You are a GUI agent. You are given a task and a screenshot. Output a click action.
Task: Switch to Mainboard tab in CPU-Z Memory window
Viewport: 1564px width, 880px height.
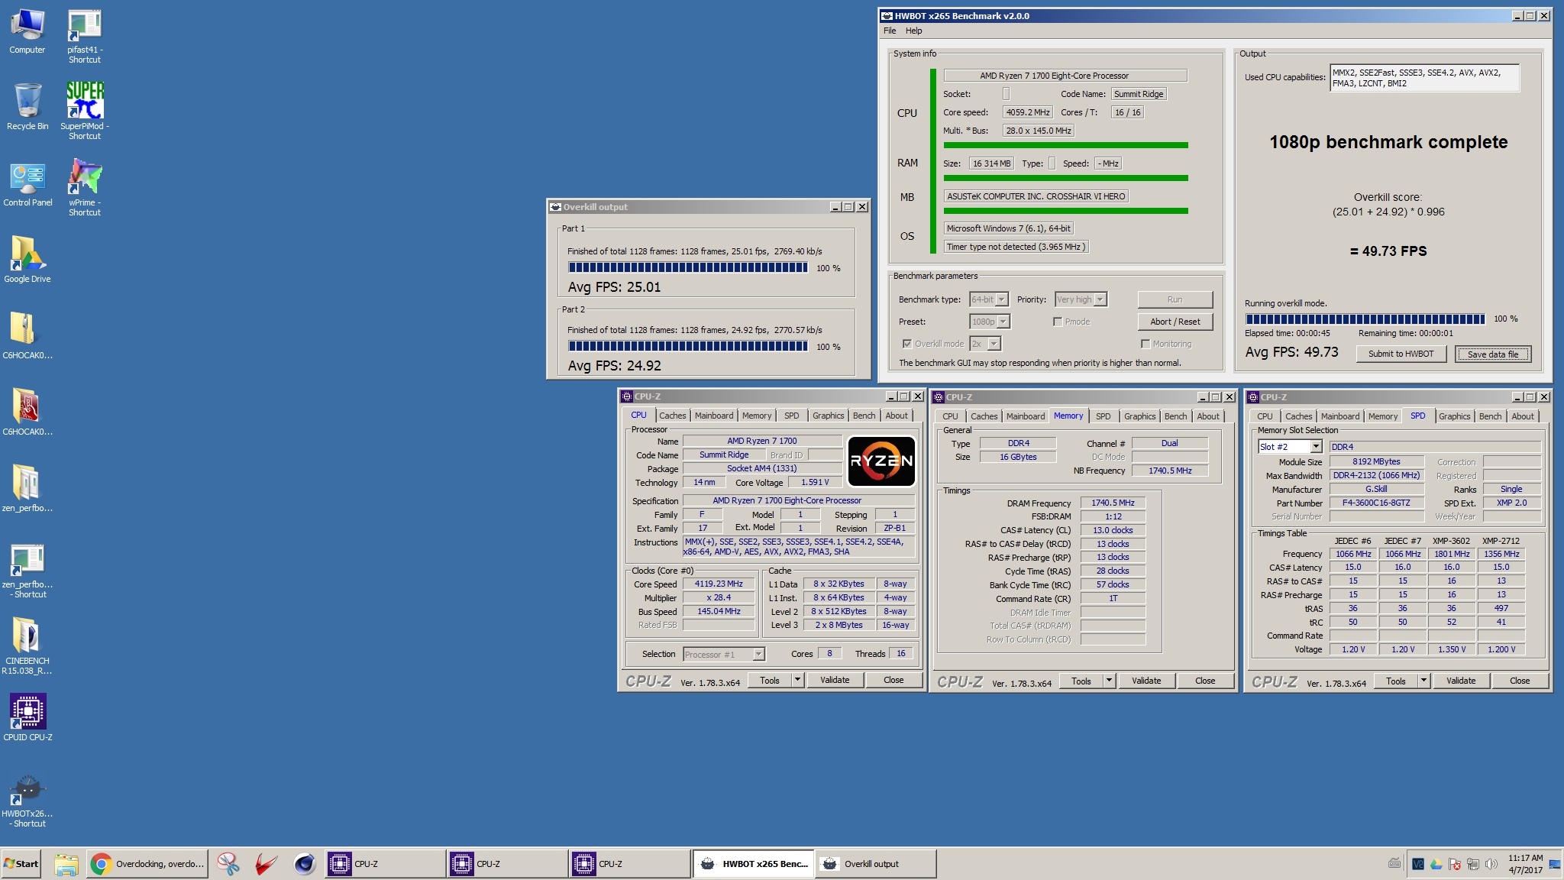1025,416
